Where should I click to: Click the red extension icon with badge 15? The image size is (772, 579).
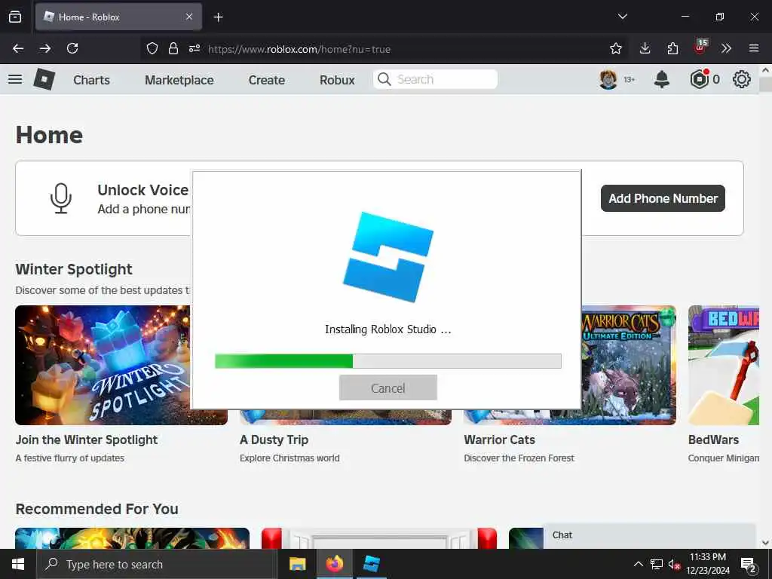coord(700,47)
